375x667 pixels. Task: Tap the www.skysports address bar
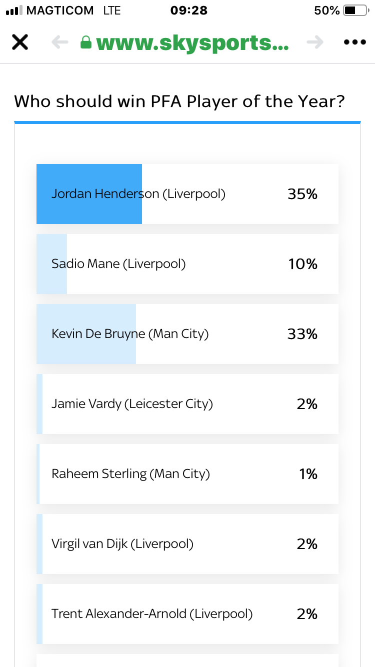click(x=192, y=43)
